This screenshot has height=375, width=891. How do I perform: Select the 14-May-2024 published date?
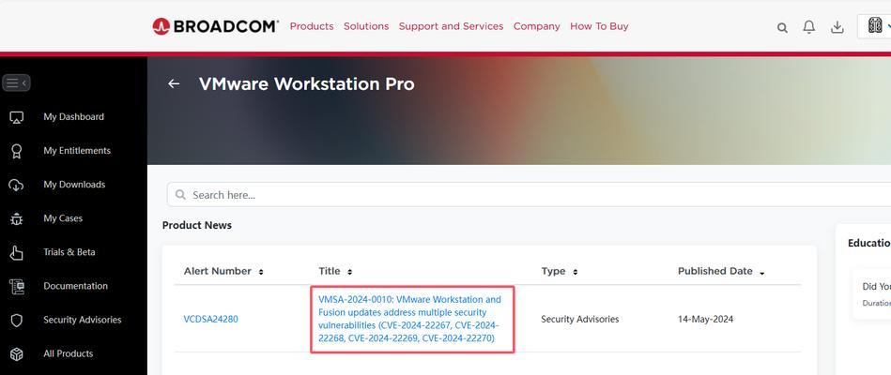(x=705, y=319)
